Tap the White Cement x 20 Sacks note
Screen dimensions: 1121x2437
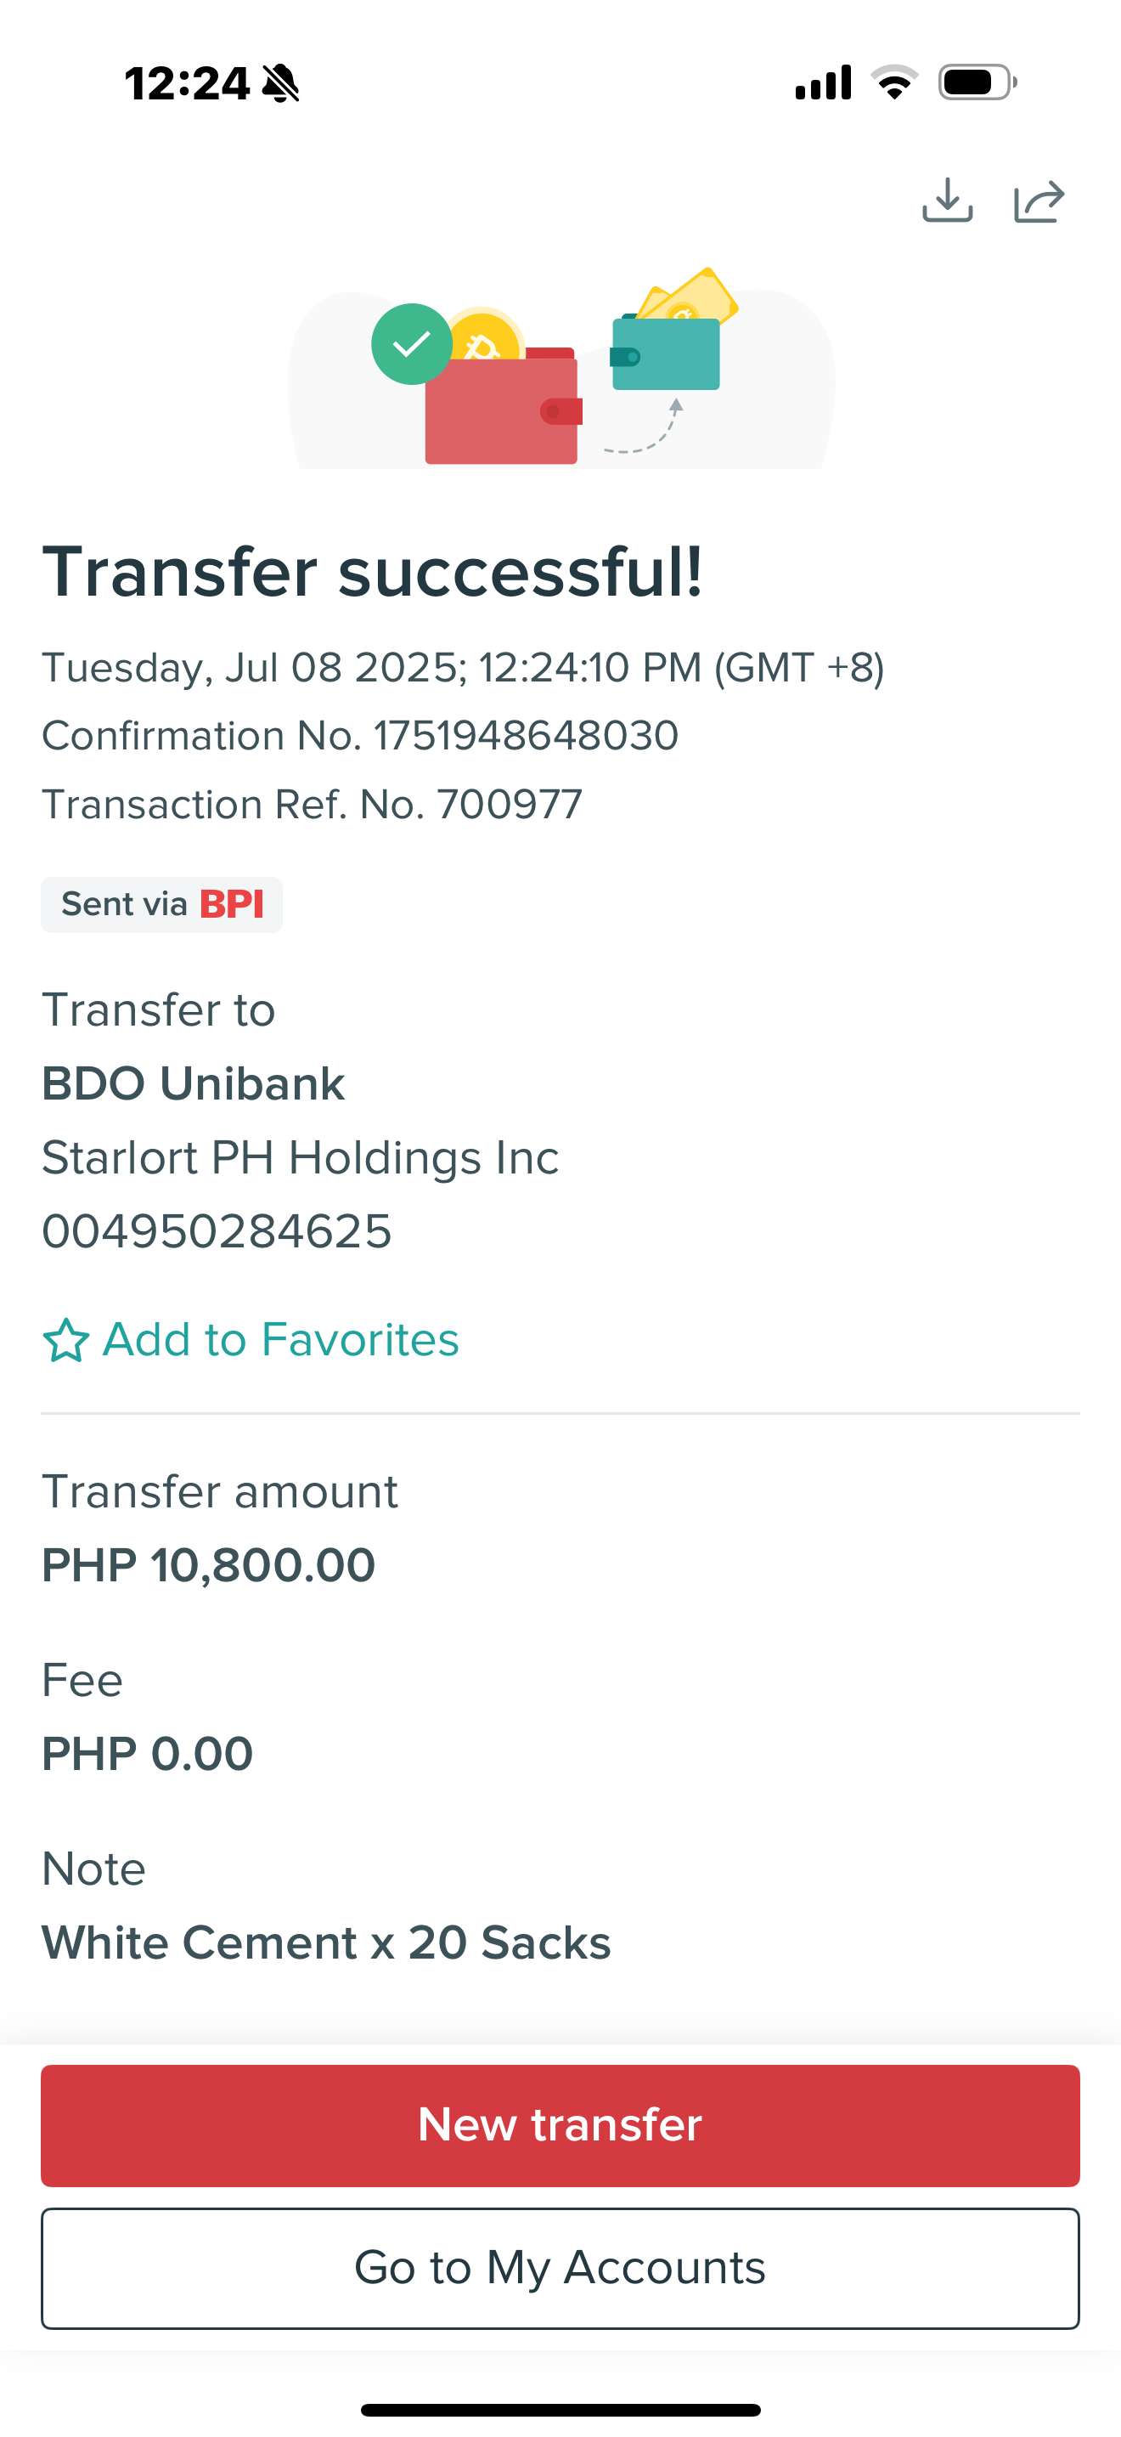point(326,1942)
